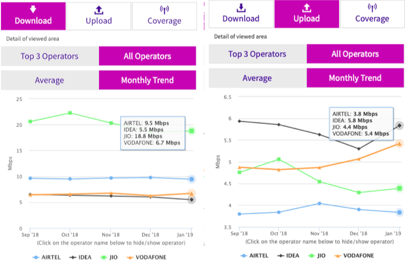Click the JIO Jan '19 upload data point
This screenshot has height=272, width=413.
coord(400,188)
